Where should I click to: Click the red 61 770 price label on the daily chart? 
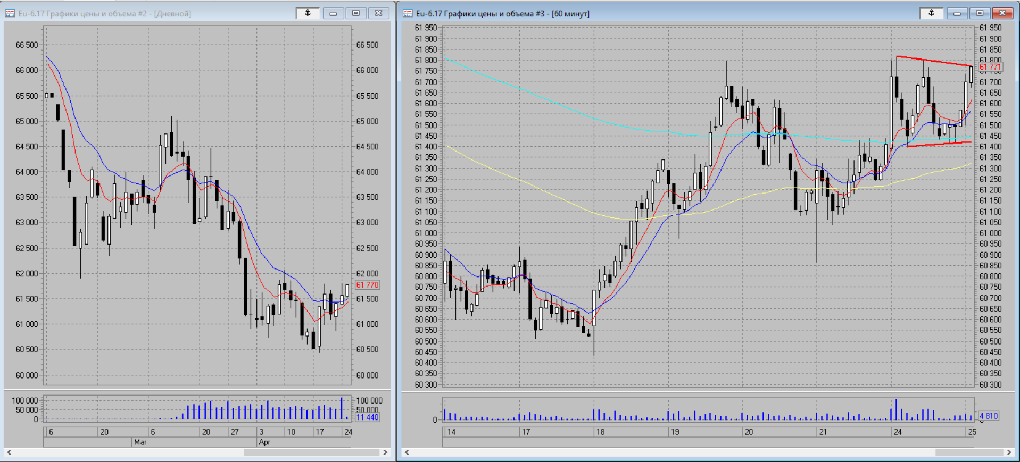[x=367, y=285]
